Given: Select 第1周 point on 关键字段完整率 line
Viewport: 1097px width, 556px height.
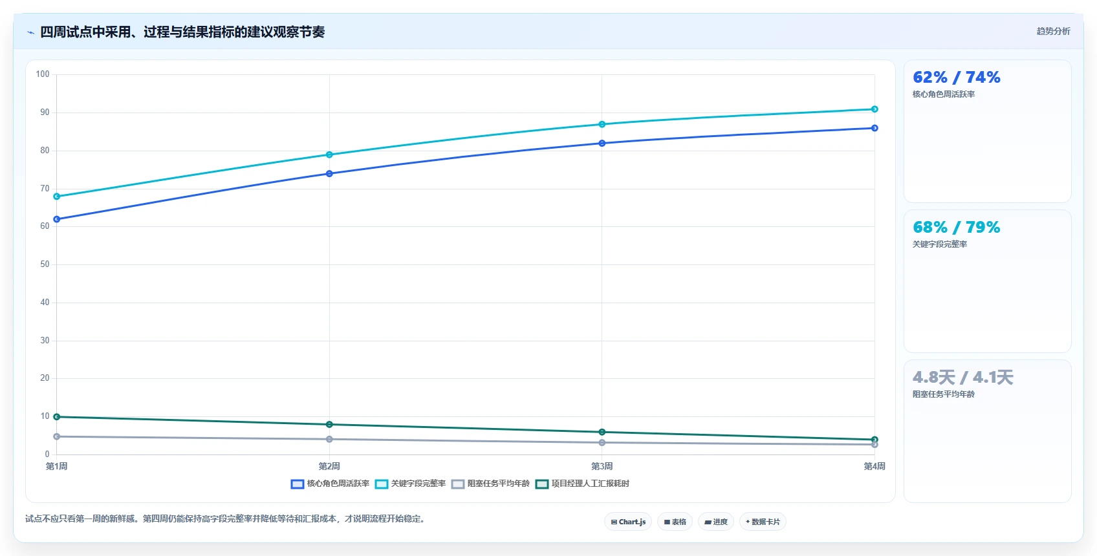Looking at the screenshot, I should coord(57,197).
